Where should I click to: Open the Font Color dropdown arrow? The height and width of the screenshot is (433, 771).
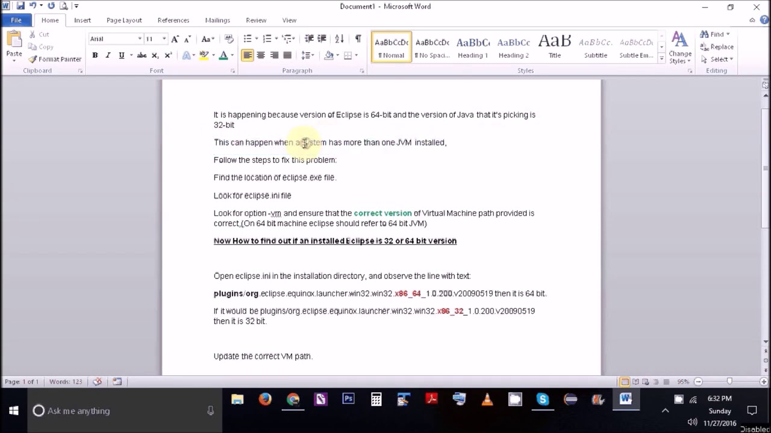[x=232, y=55]
